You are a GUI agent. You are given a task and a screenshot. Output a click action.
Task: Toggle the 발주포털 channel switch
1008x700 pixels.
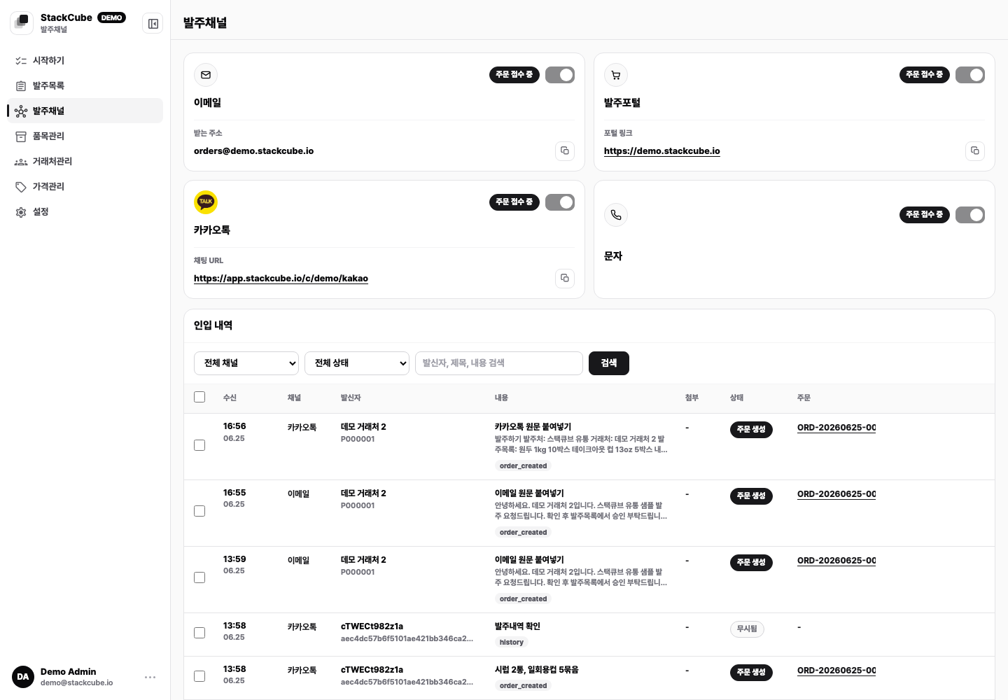(x=970, y=75)
